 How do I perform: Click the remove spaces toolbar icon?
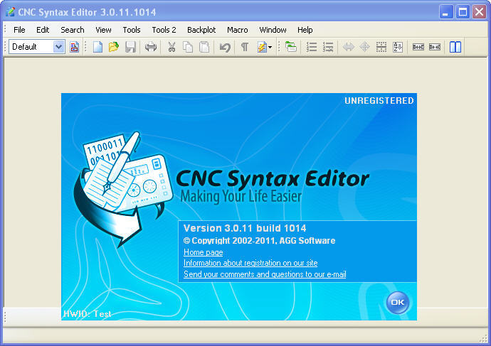click(435, 47)
